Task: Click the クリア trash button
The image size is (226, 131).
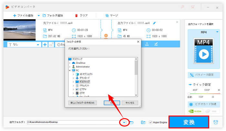Action: 81,15
